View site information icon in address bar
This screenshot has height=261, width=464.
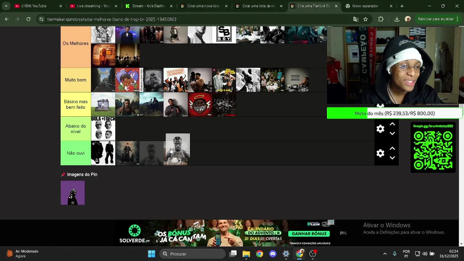click(x=41, y=19)
